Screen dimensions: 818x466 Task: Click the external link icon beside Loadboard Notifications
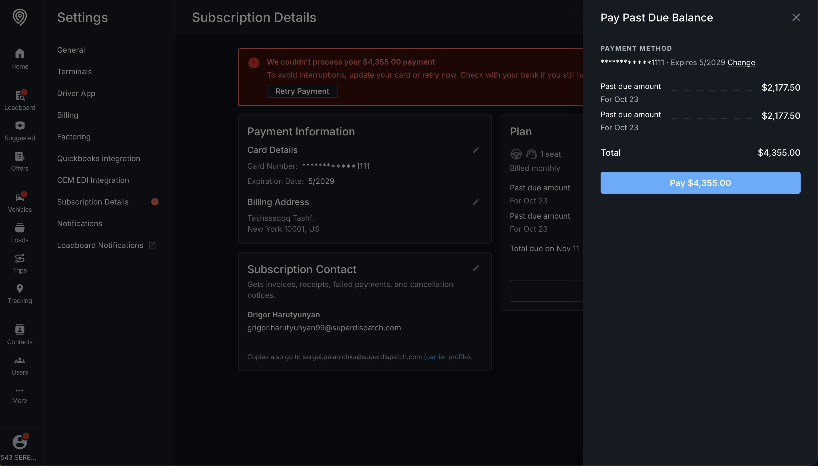152,245
